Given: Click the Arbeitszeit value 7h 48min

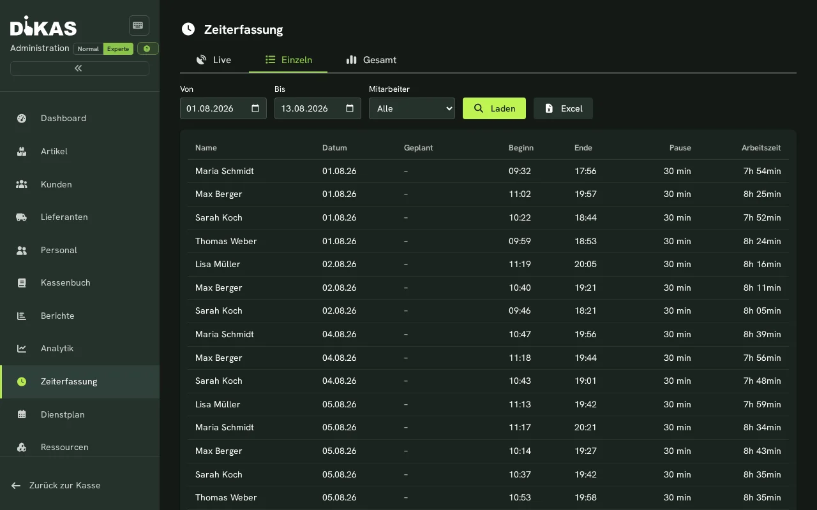Looking at the screenshot, I should click(762, 381).
